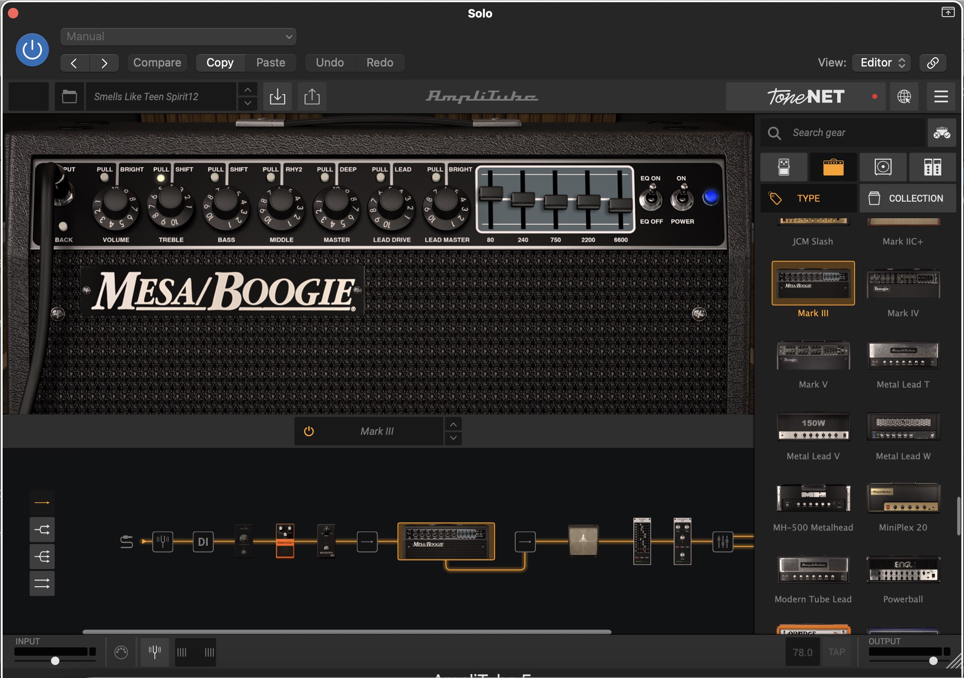Click the Redo button

point(380,63)
